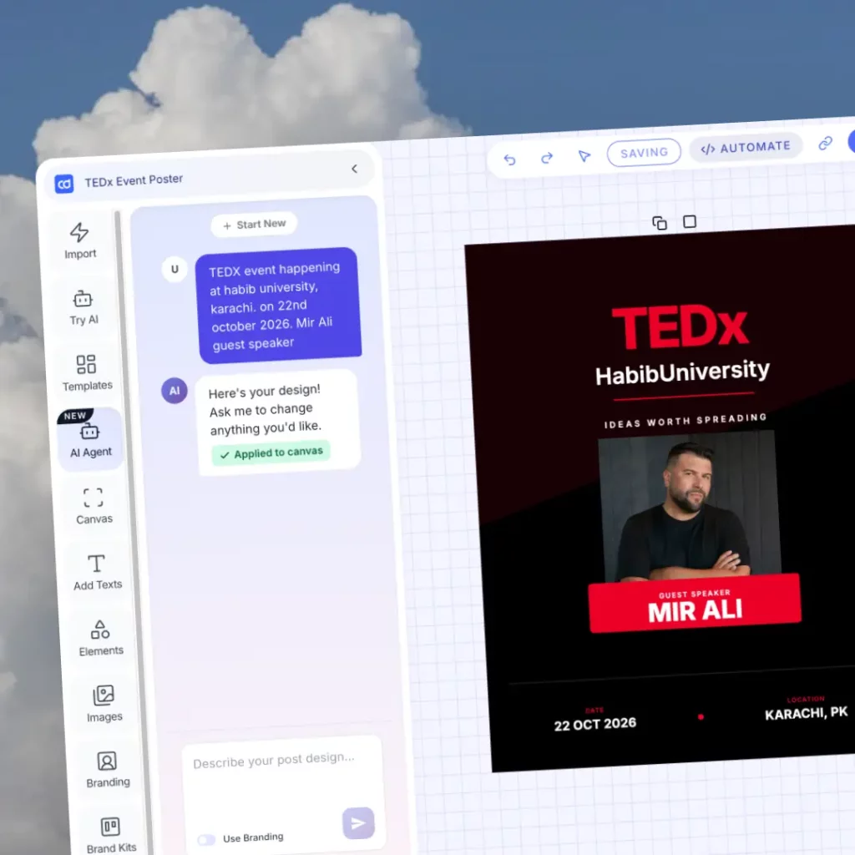The image size is (855, 855).
Task: Click the AI reply Here's your design
Action: coord(278,421)
